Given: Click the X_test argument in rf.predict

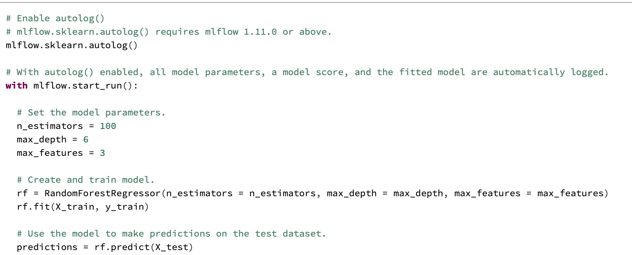Looking at the screenshot, I should pyautogui.click(x=171, y=247).
